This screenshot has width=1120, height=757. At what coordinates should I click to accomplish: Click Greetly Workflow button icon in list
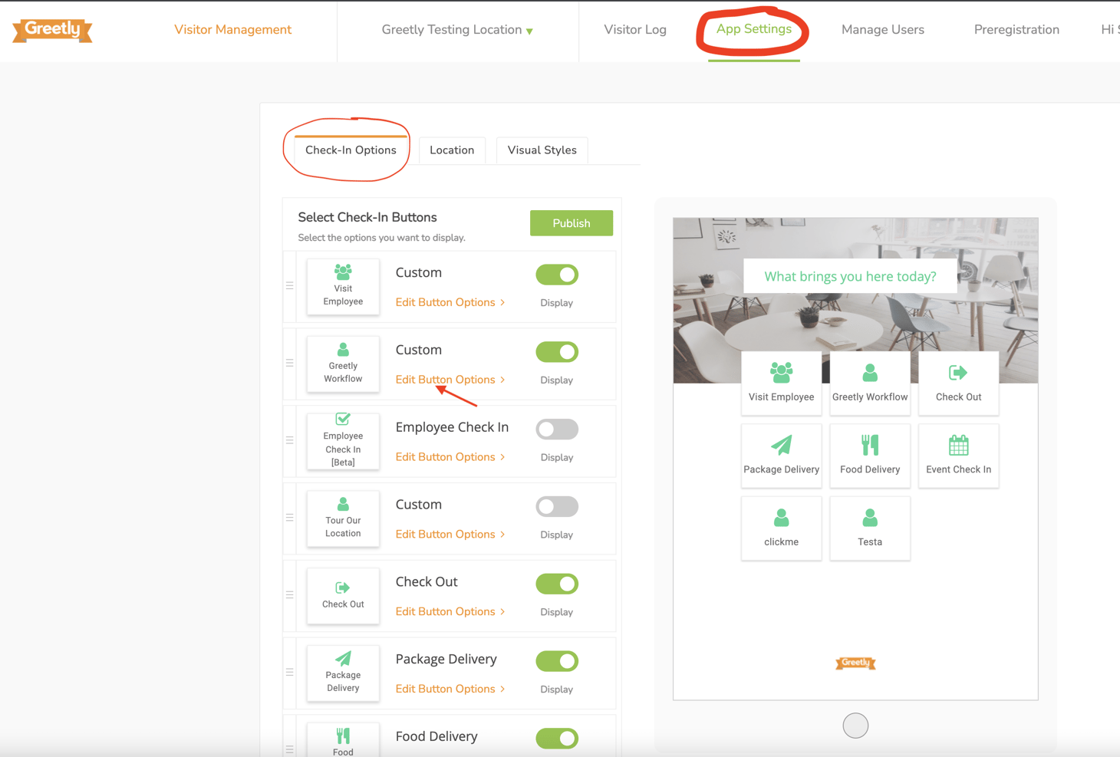(343, 364)
